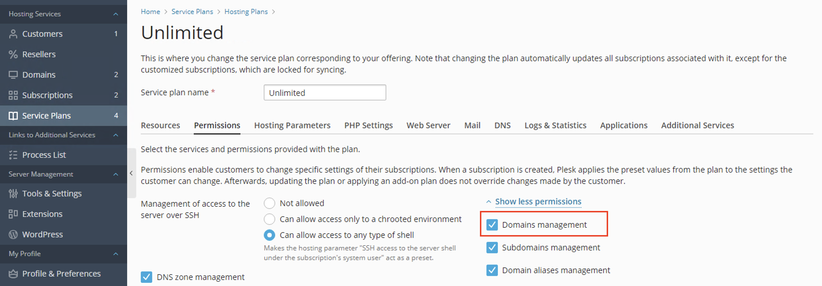The width and height of the screenshot is (822, 286).
Task: Click Show less permissions link
Action: pyautogui.click(x=538, y=202)
